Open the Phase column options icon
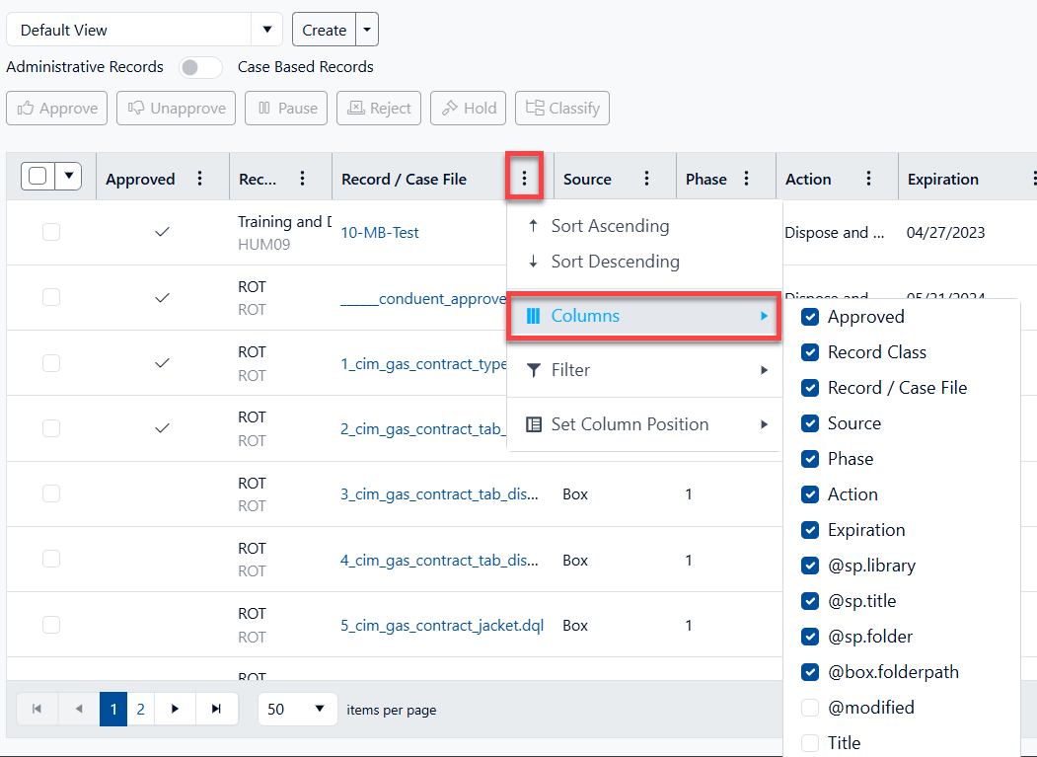The height and width of the screenshot is (757, 1037). coord(747,179)
